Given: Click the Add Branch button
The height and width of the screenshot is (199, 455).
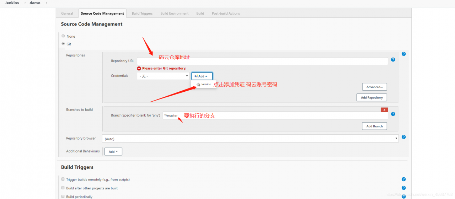Looking at the screenshot, I should click(x=374, y=126).
